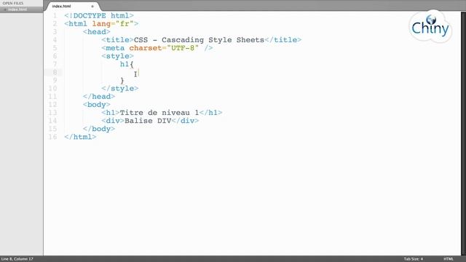Click the closing </style> tag
This screenshot has width=466, height=262.
click(x=119, y=89)
